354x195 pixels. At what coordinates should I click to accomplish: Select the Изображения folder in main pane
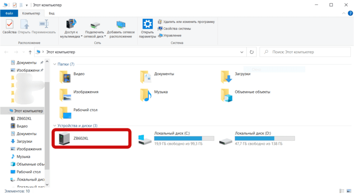coord(78,94)
